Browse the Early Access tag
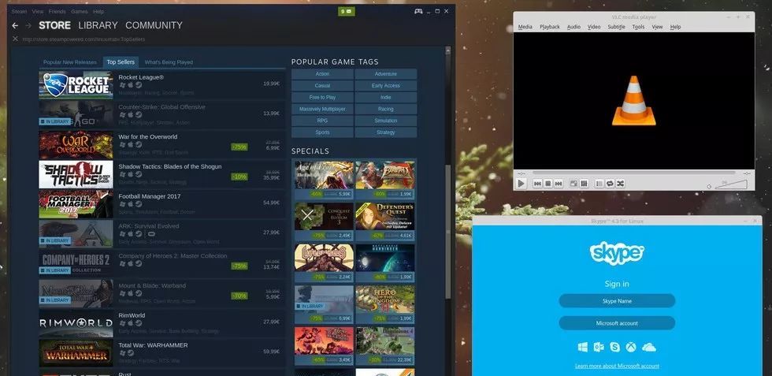Image resolution: width=772 pixels, height=376 pixels. pos(386,86)
